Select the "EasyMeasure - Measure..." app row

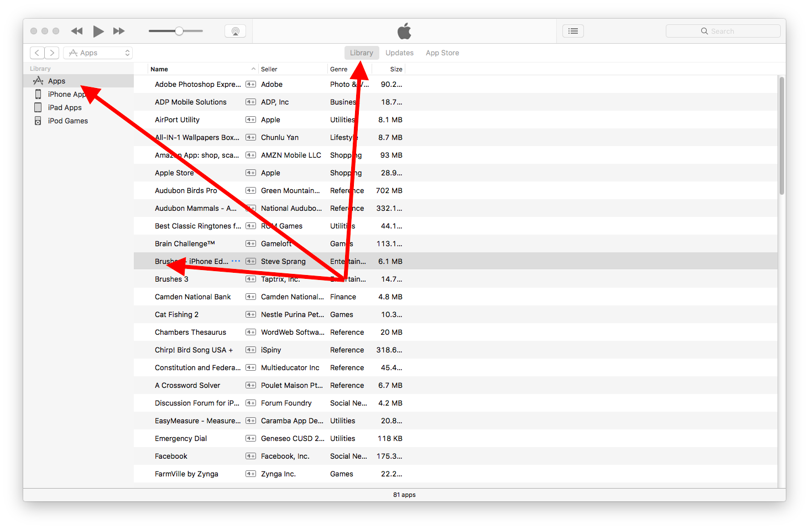coord(456,421)
